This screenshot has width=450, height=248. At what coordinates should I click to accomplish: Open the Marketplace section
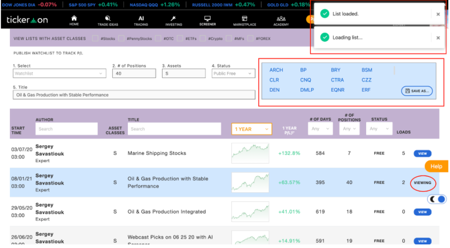[245, 21]
